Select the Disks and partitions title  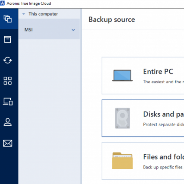click(163, 114)
